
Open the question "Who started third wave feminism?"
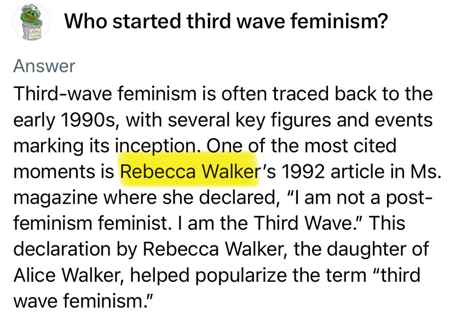click(226, 21)
